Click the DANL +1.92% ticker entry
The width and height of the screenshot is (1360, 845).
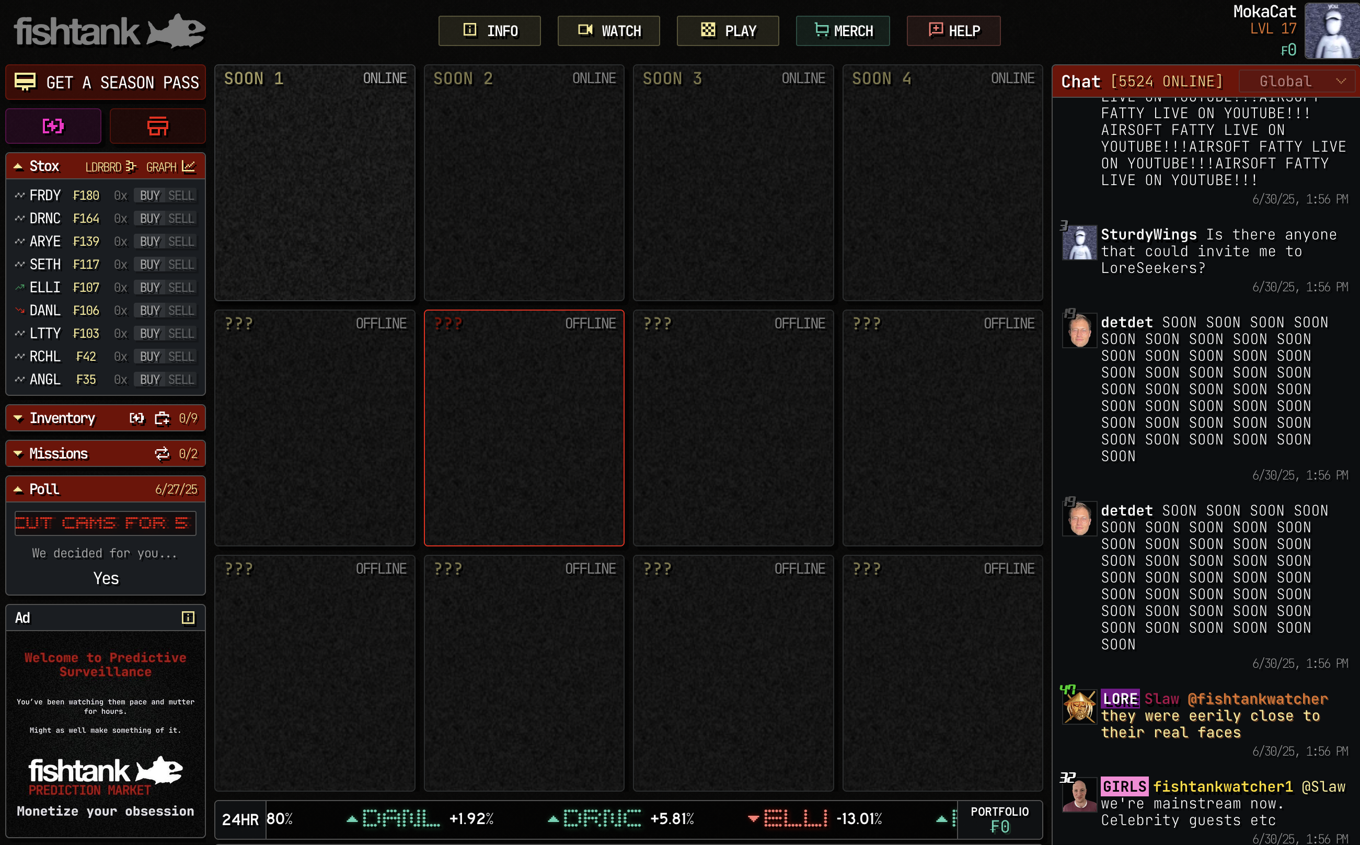(x=421, y=819)
